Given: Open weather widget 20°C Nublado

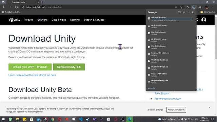Looking at the screenshot, I should coord(166,119).
